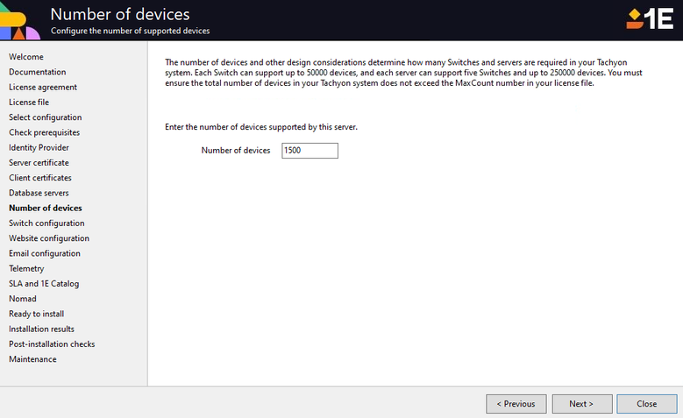
Task: Open Switch configuration page
Action: (46, 223)
